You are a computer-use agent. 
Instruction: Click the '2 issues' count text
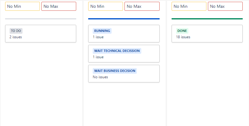[16, 37]
